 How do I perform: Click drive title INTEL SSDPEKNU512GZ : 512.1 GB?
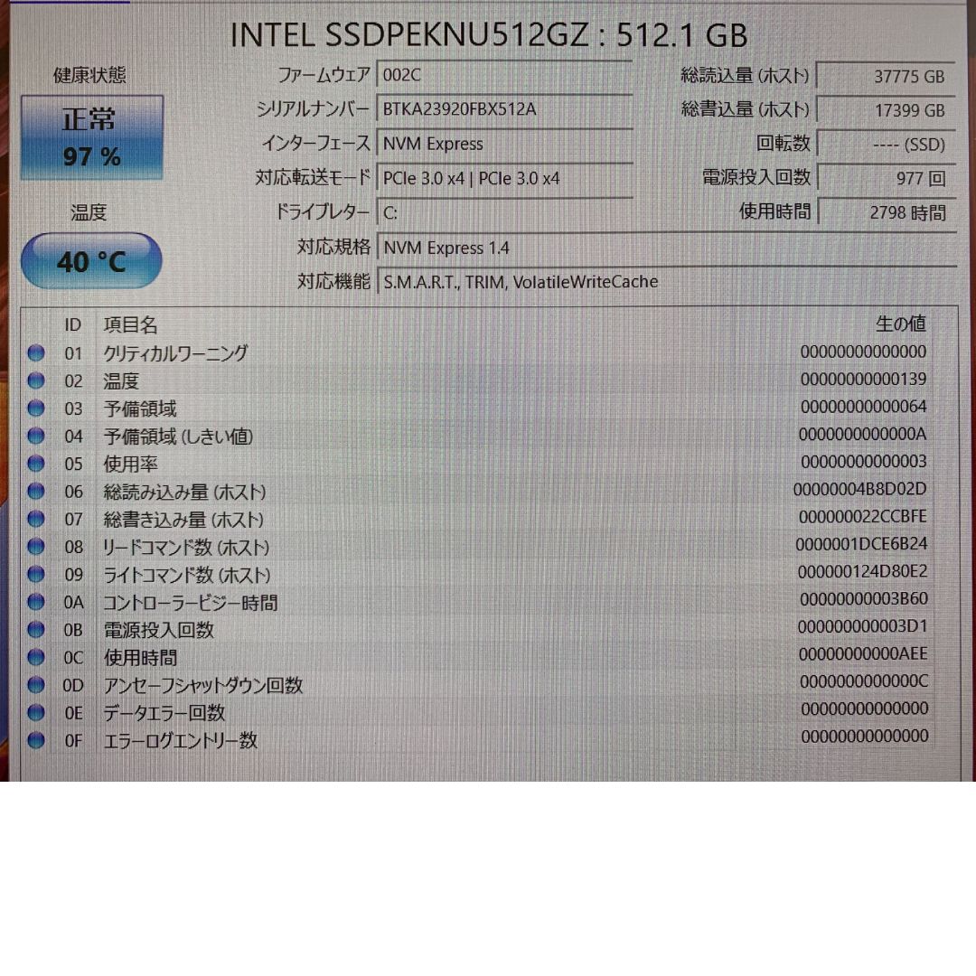click(x=489, y=35)
